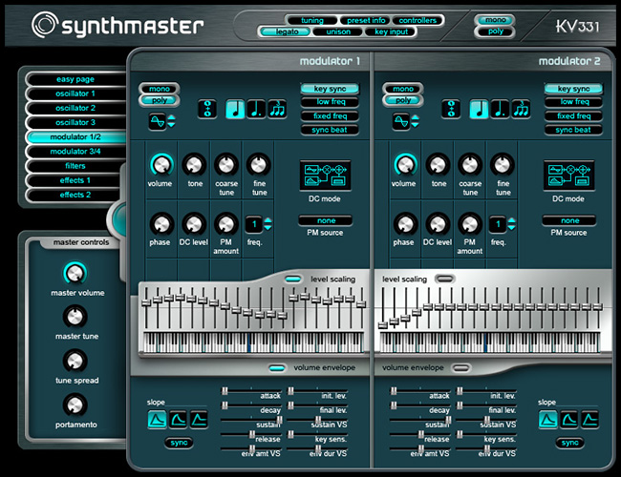The image size is (621, 477).
Task: Adjust freq. stepper arrows in modulator 1
Action: [268, 224]
